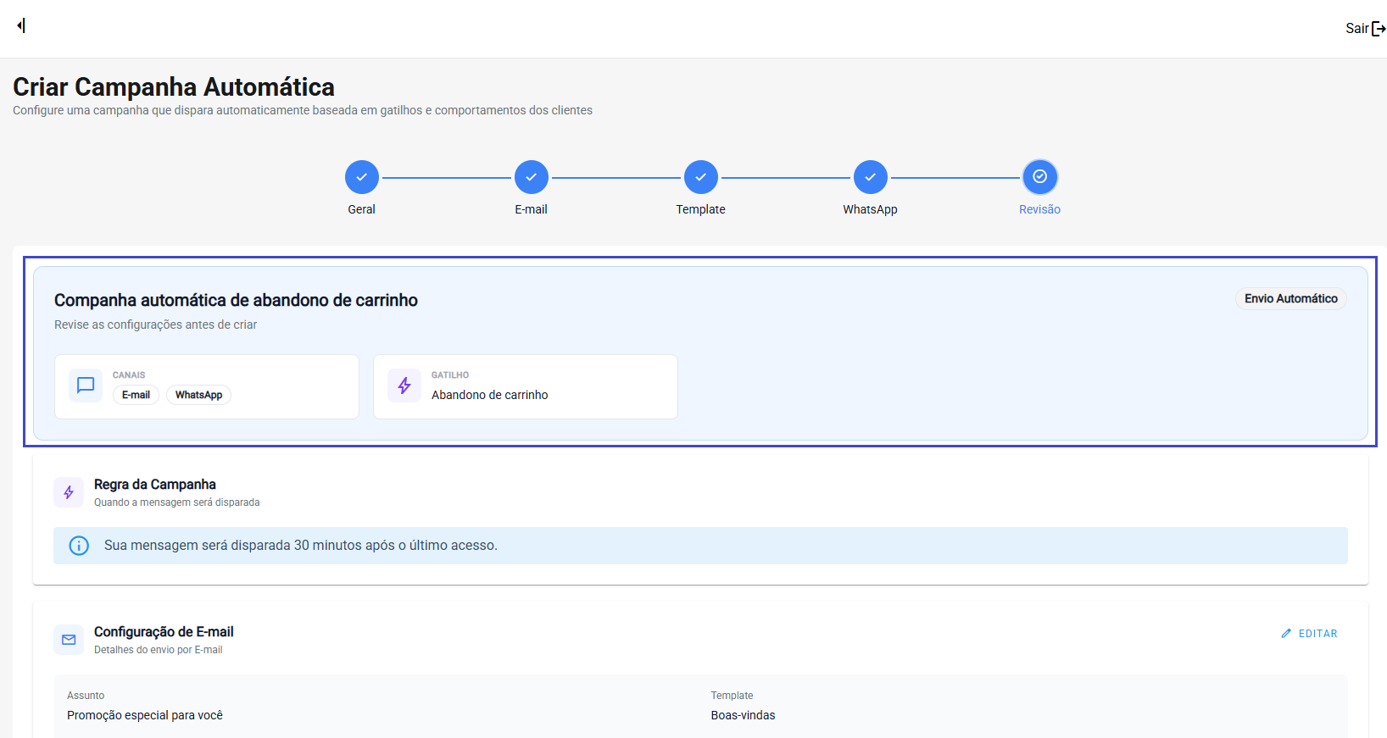1387x738 pixels.
Task: Click the envelope icon beside Configuração de E-mail
Action: coord(69,640)
